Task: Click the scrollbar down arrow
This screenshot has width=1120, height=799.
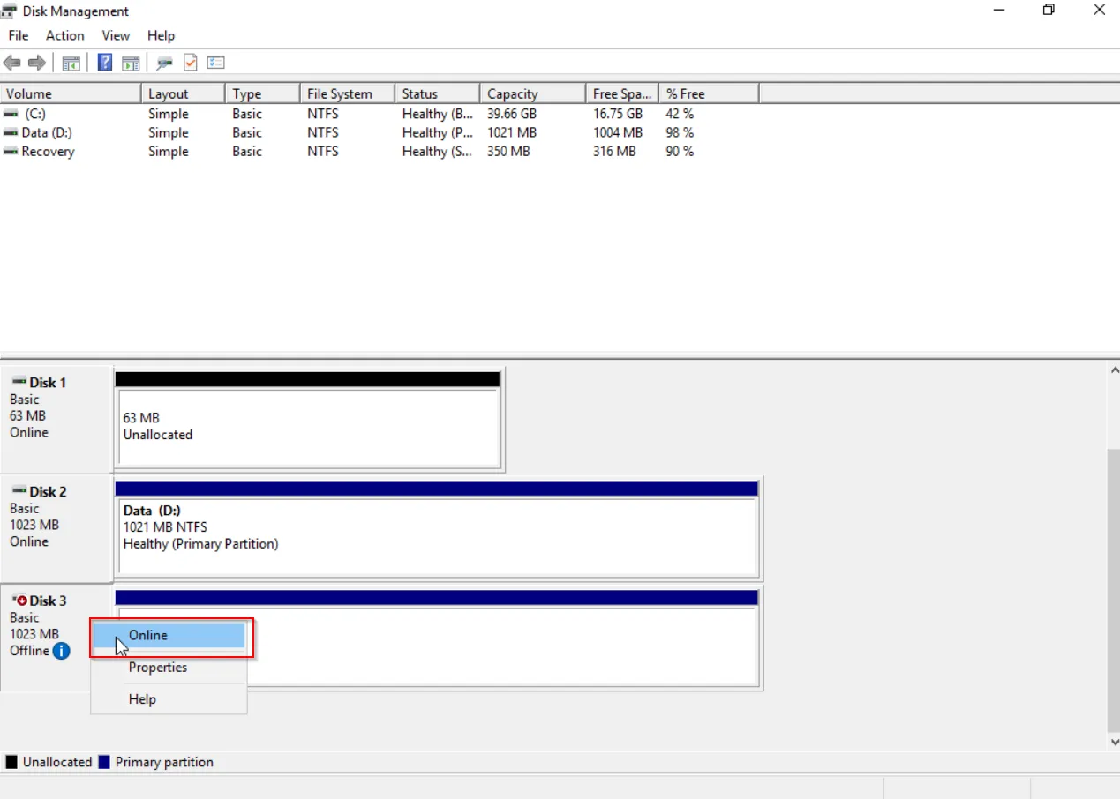Action: [x=1114, y=742]
